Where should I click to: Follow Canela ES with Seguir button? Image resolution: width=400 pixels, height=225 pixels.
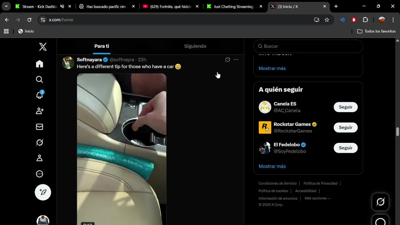pyautogui.click(x=346, y=107)
